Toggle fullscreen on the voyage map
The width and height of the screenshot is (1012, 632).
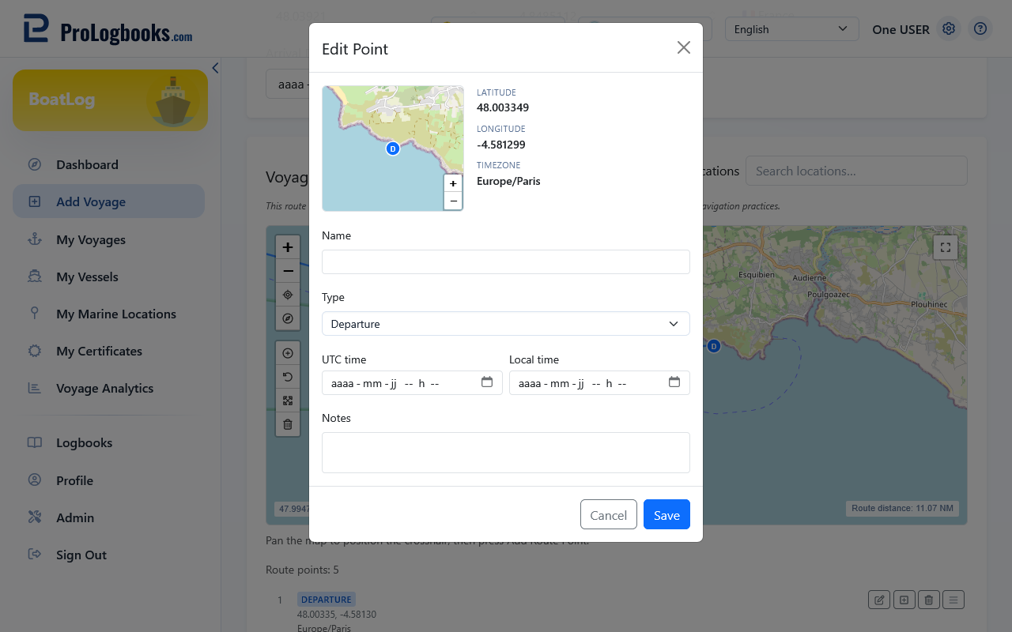946,247
